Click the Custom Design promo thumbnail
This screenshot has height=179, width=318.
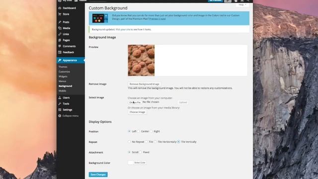coord(100,18)
